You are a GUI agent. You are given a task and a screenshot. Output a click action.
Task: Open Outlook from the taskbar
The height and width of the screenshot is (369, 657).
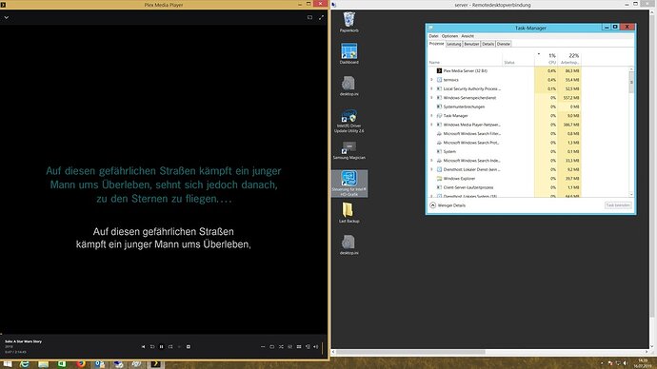100,364
